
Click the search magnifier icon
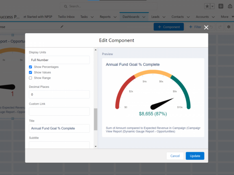coord(66,6)
